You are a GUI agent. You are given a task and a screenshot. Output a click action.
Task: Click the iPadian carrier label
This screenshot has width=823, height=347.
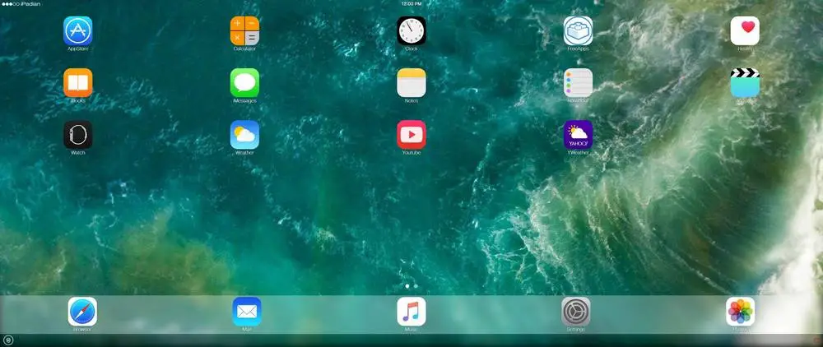30,3
